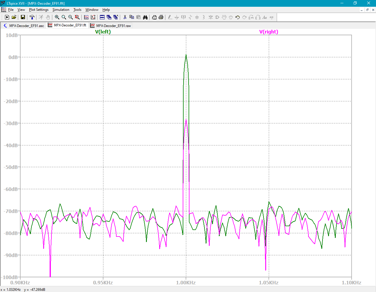Save using the floppy disk icon

point(23,17)
